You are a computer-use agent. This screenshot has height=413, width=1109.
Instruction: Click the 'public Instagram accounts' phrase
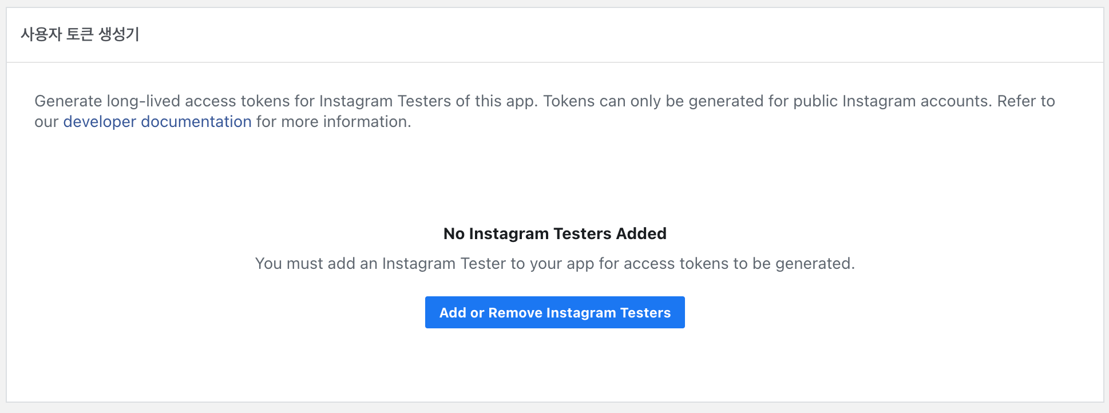(x=891, y=101)
